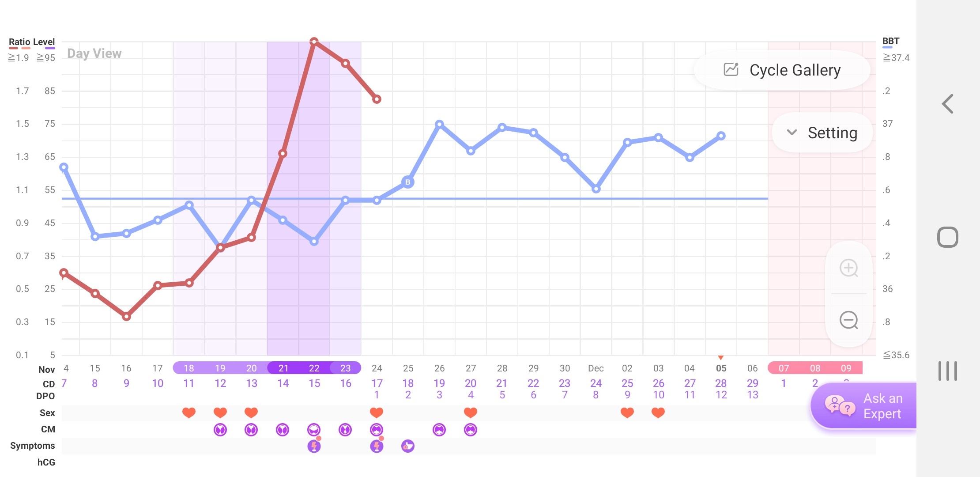The height and width of the screenshot is (477, 980).
Task: Tap the peak ratio data point
Action: [314, 42]
